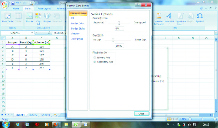Screen dimensions: 218x128
Task: Open the Shapes gallery
Action: pyautogui.click(x=47, y=18)
